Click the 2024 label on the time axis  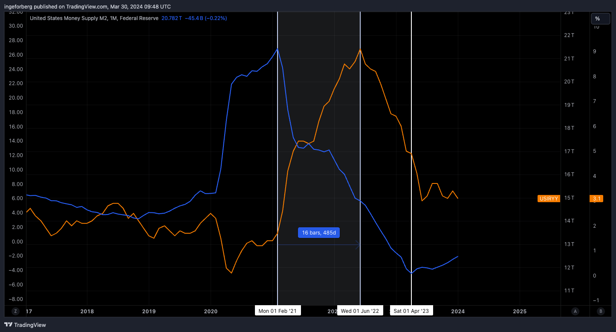[x=458, y=311]
